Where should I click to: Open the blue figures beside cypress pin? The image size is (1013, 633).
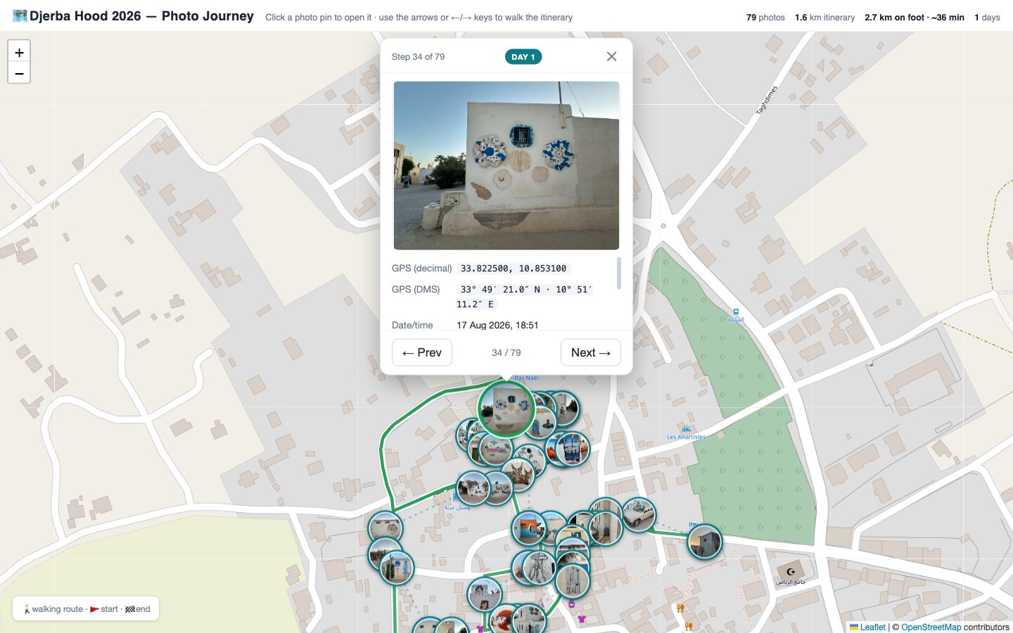click(397, 567)
